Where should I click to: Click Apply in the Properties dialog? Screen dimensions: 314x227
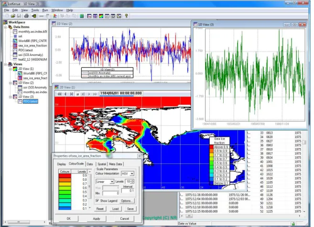(x=97, y=218)
